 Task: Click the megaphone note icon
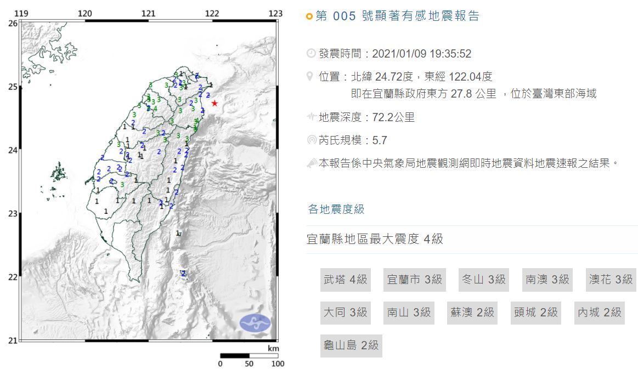(311, 163)
